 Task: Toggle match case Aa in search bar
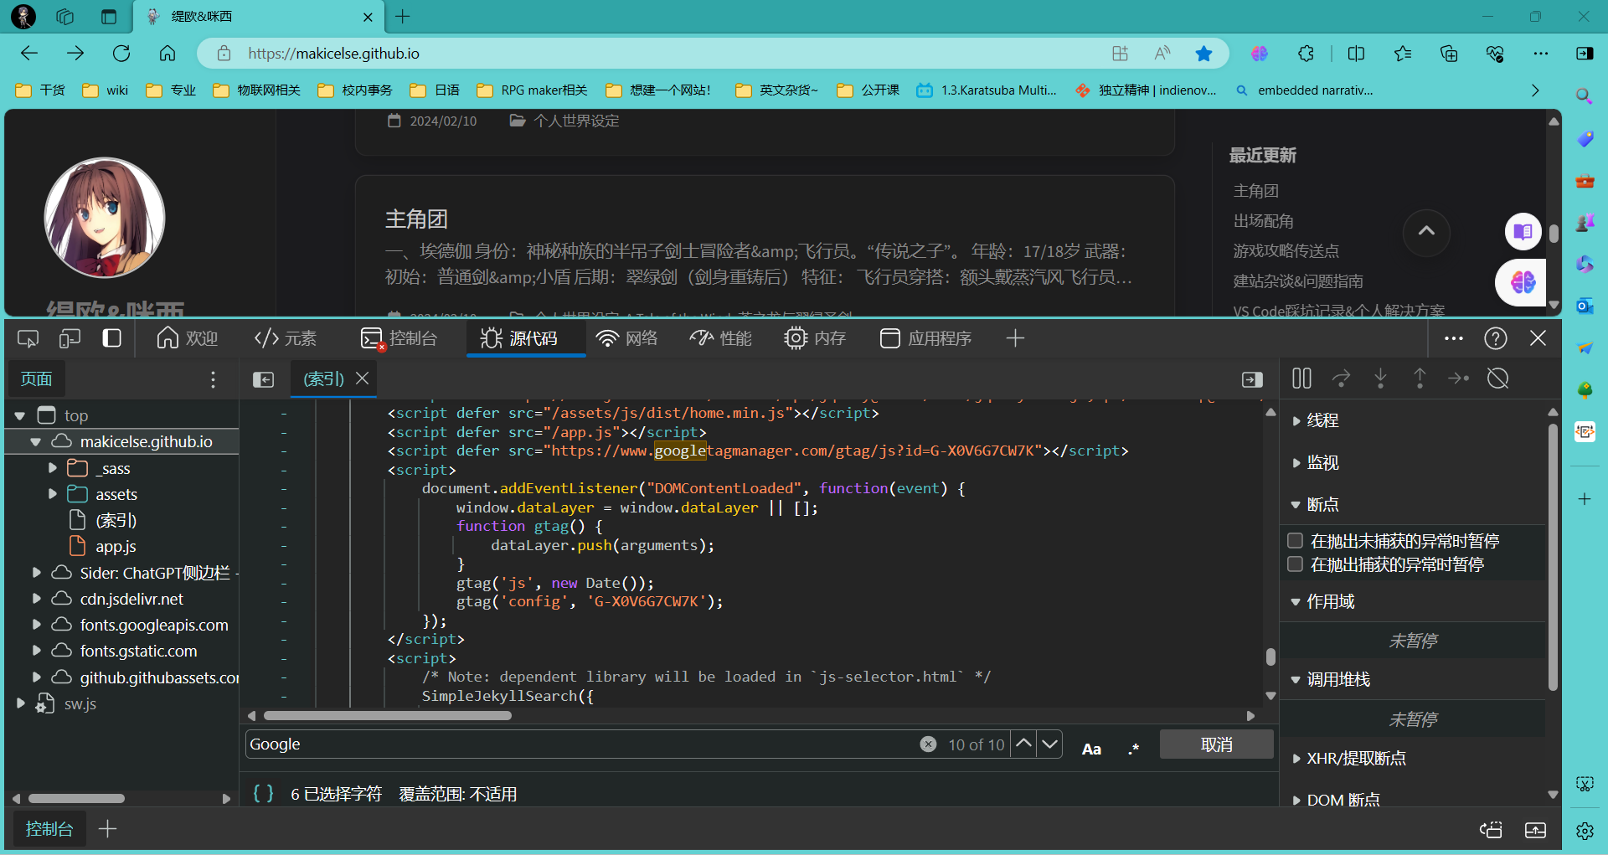pos(1091,749)
